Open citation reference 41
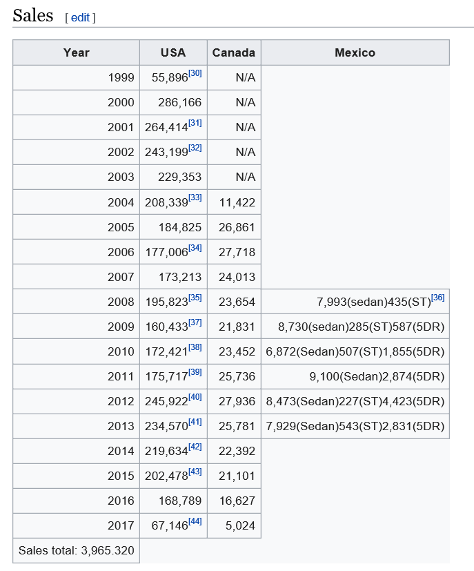The height and width of the screenshot is (571, 474). [x=195, y=422]
